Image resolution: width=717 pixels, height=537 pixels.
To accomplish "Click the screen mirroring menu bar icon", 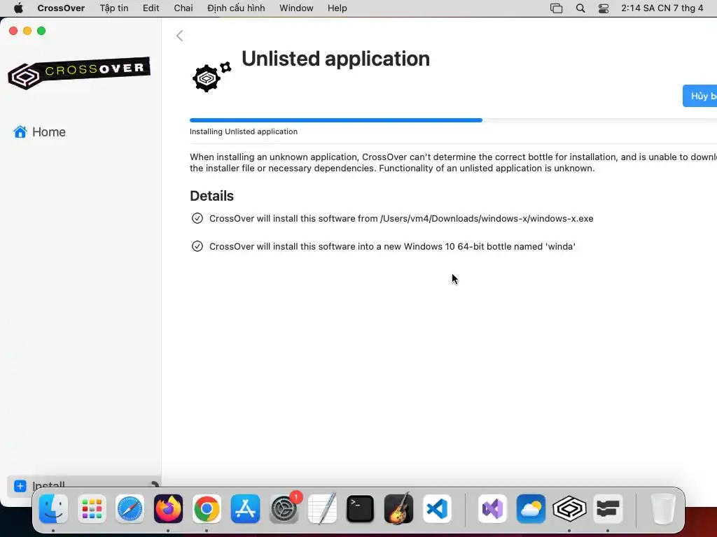I will 556,8.
